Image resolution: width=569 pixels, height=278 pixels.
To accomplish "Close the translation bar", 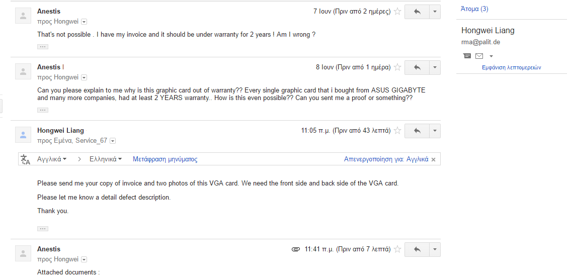I will (433, 159).
